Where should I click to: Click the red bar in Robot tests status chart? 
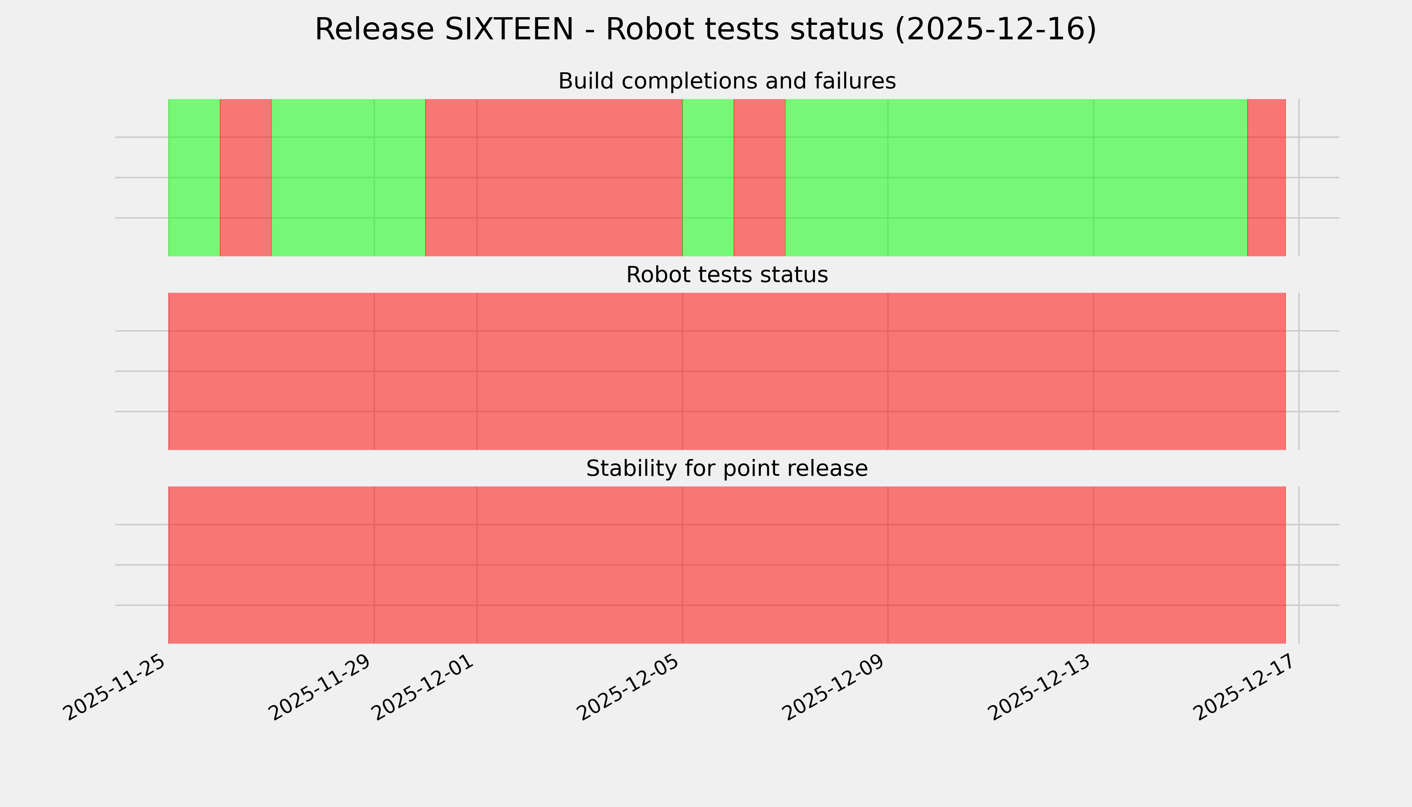727,371
